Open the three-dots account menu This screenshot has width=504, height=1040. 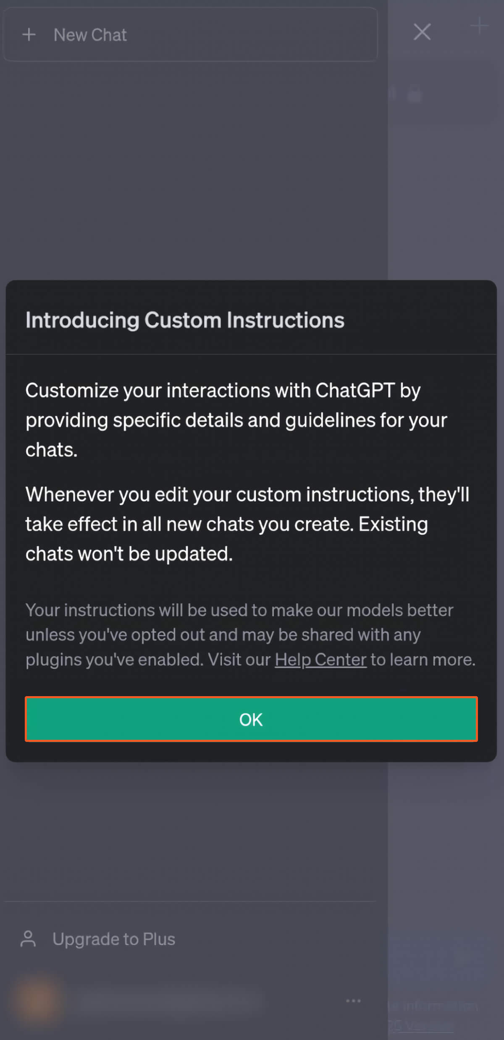(353, 1001)
